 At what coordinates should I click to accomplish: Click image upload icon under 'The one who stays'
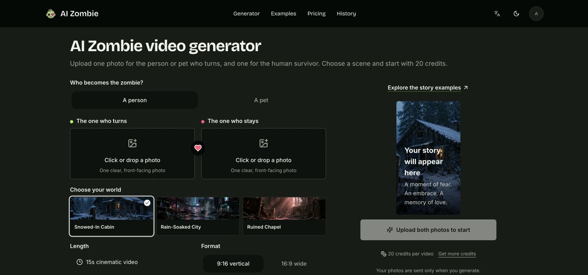click(264, 143)
